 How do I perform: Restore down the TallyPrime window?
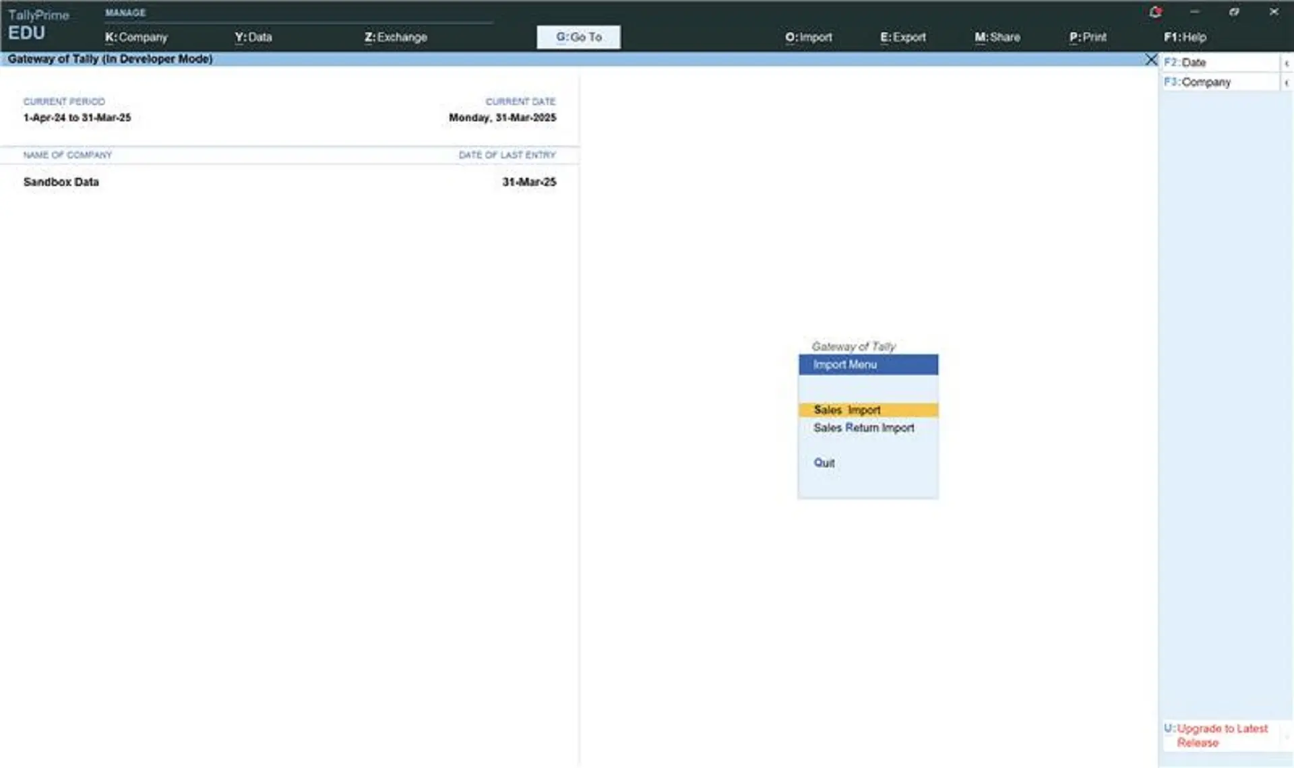click(x=1234, y=12)
